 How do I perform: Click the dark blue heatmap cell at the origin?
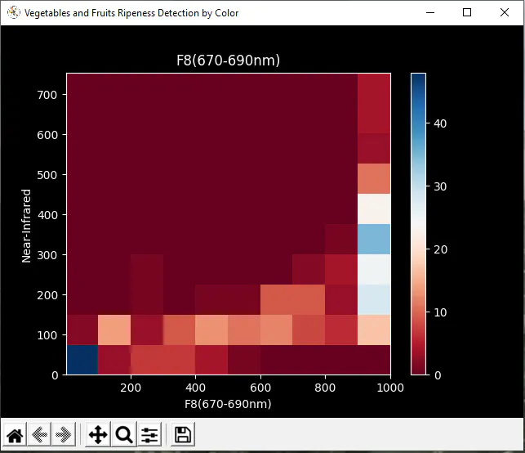(x=82, y=360)
